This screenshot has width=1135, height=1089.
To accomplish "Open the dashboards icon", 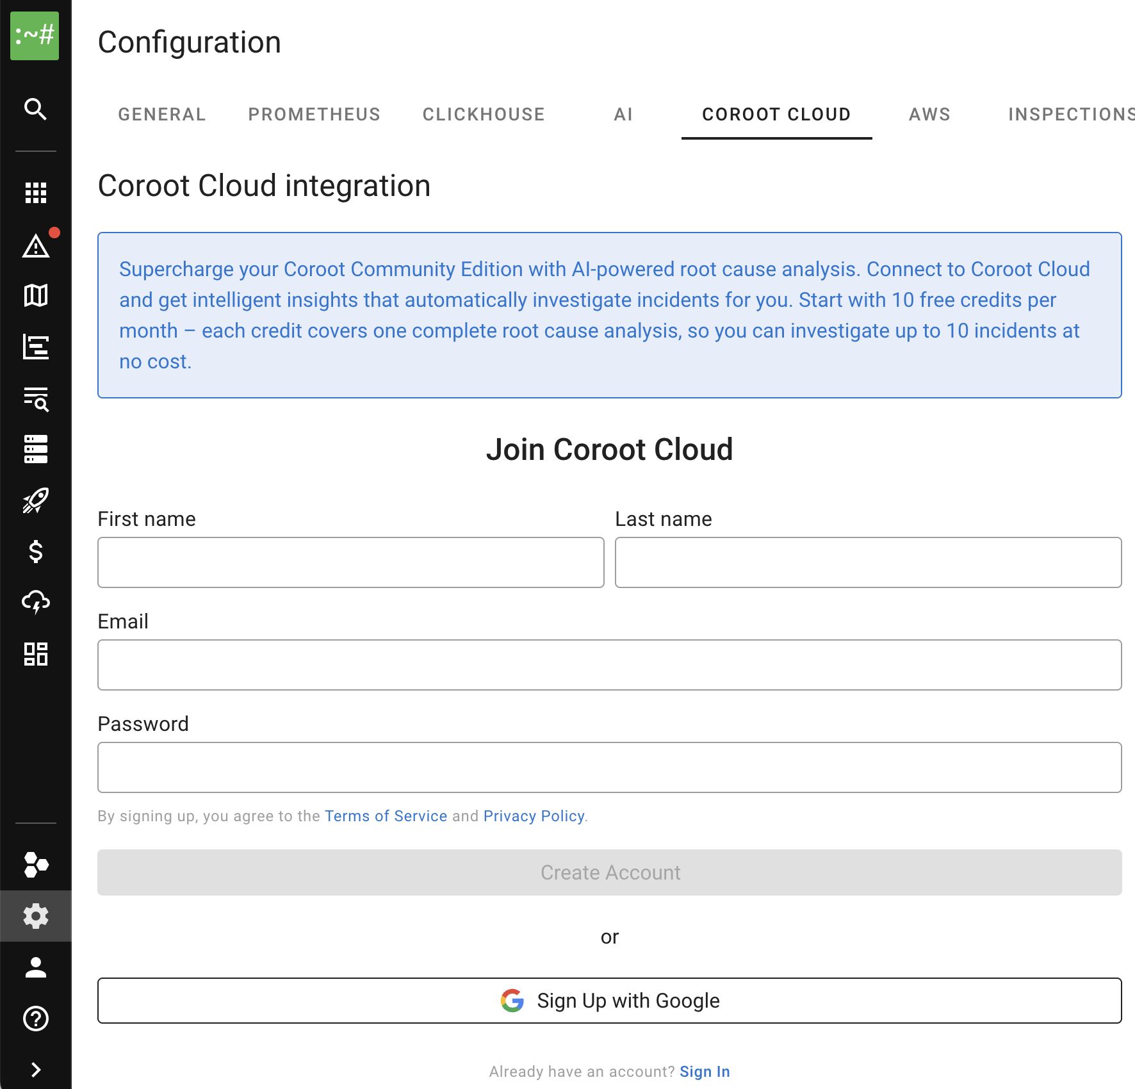I will click(x=36, y=654).
